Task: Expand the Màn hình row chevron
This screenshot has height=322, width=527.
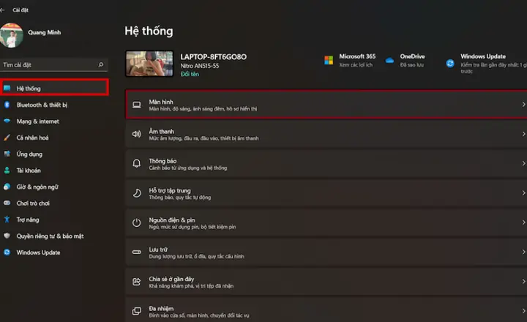Action: (x=523, y=105)
